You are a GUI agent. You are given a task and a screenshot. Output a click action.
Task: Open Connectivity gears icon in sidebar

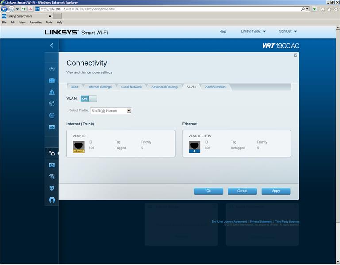[x=52, y=153]
